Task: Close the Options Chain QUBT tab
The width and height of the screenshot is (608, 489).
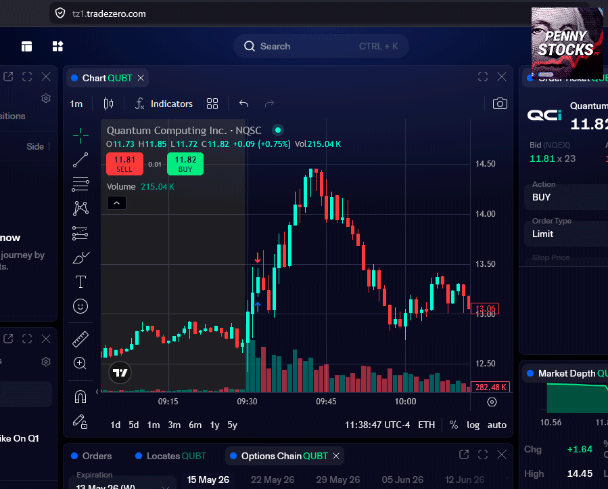Action: pyautogui.click(x=336, y=456)
